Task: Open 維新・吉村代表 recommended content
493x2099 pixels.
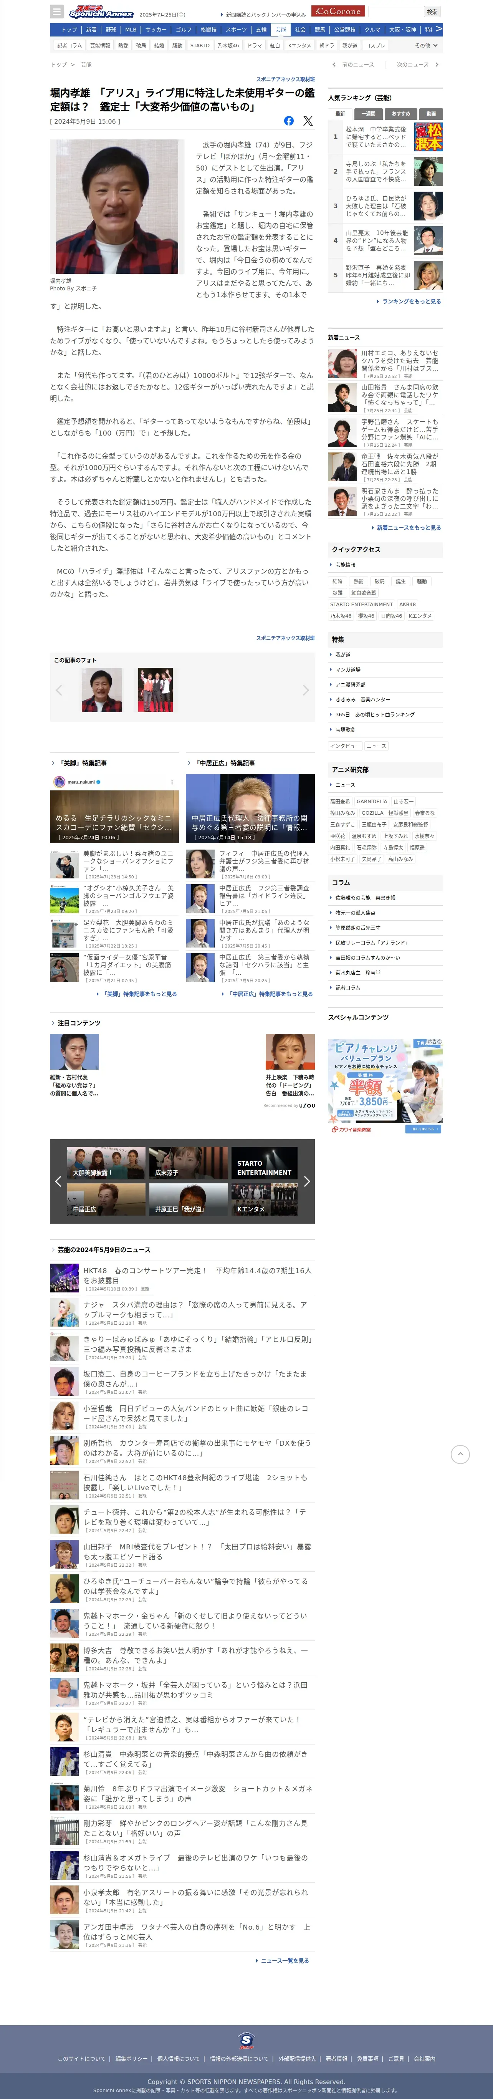Action: [75, 1066]
